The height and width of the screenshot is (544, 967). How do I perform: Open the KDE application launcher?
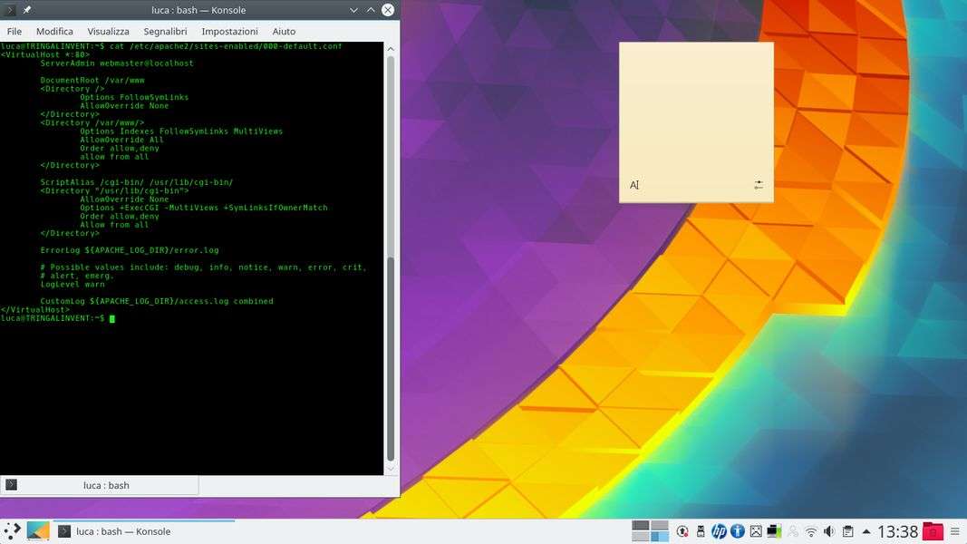click(12, 531)
